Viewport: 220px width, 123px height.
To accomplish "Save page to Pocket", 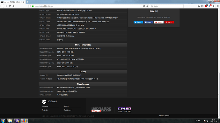I will [x=144, y=6].
